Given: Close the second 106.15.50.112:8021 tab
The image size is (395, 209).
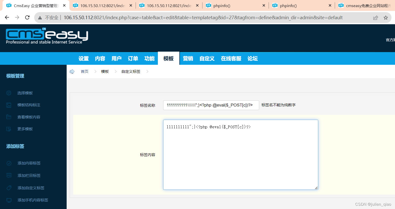Looking at the screenshot, I should click(x=197, y=5).
